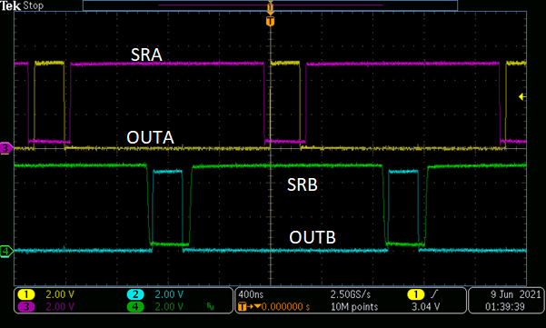The image size is (546, 328).
Task: Click the 400ns timebase readout
Action: (x=251, y=294)
